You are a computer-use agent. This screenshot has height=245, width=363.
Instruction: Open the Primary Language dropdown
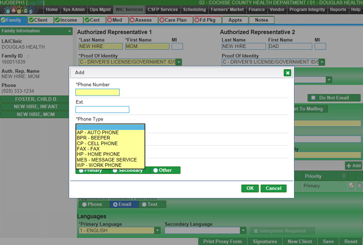click(158, 230)
